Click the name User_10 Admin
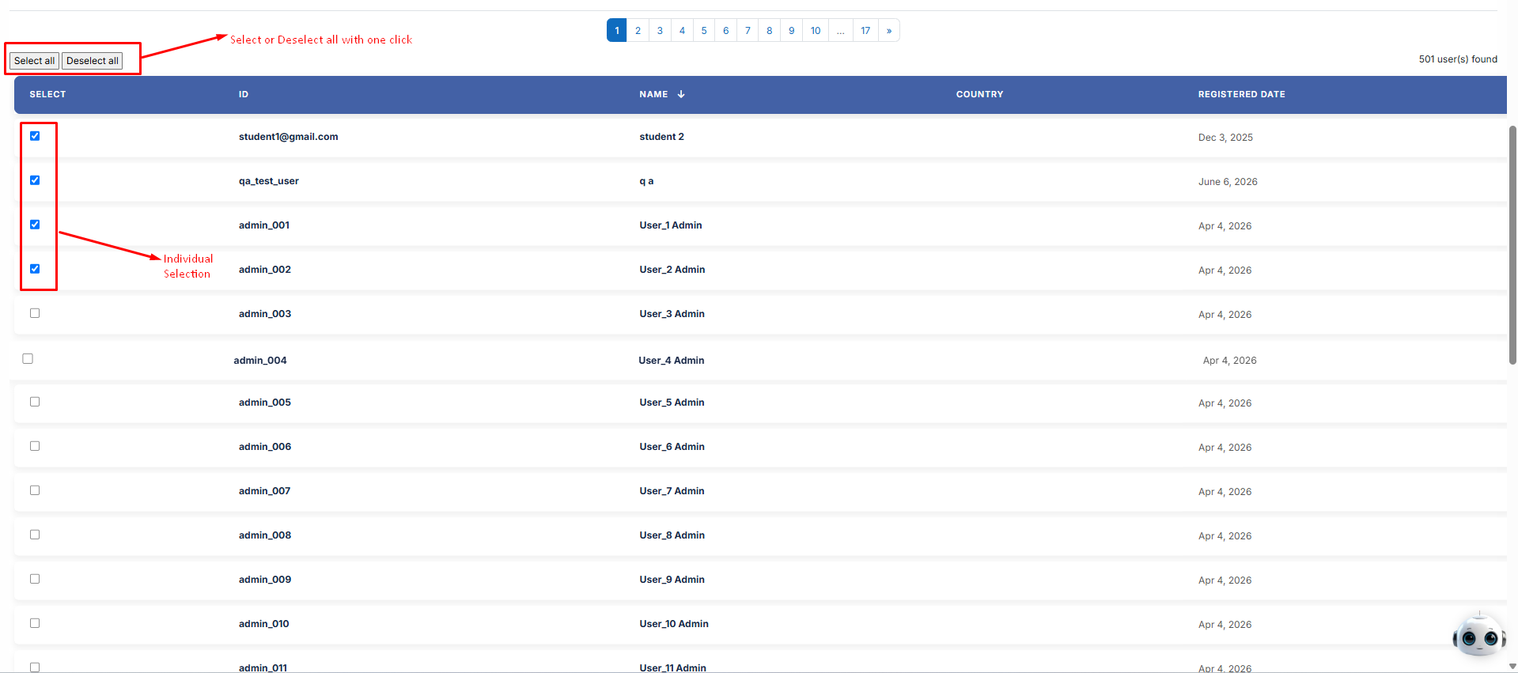 (674, 624)
